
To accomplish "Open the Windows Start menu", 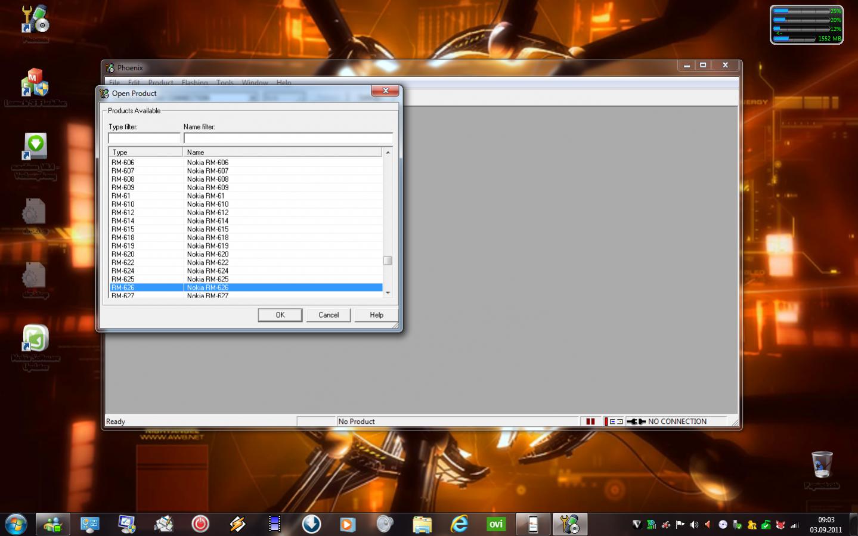I will 16,524.
